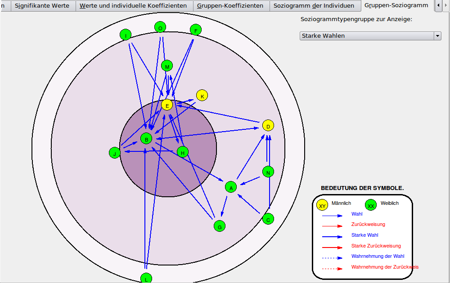Image resolution: width=450 pixels, height=283 pixels.
Task: Select green node H
Action: tap(182, 152)
